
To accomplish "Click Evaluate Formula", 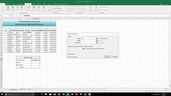I will 82,11.
